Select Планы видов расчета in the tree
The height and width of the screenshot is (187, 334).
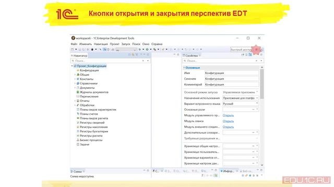click(94, 118)
